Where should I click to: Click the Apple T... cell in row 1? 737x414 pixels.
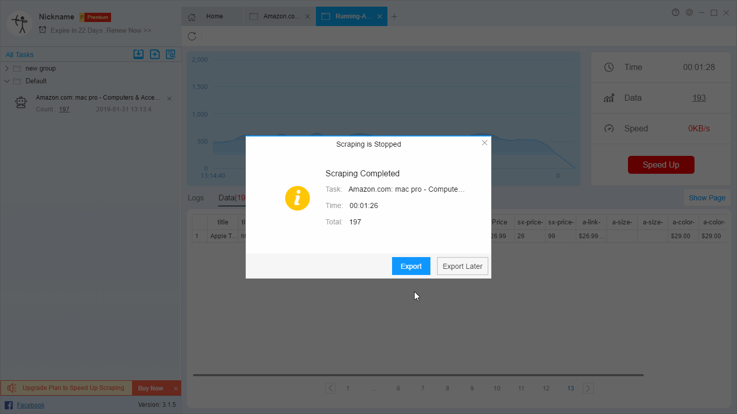(223, 236)
